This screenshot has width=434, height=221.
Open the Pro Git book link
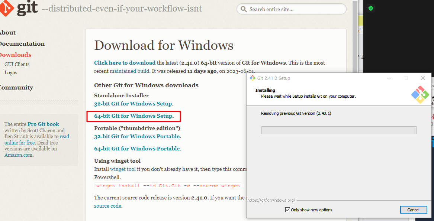pos(43,124)
